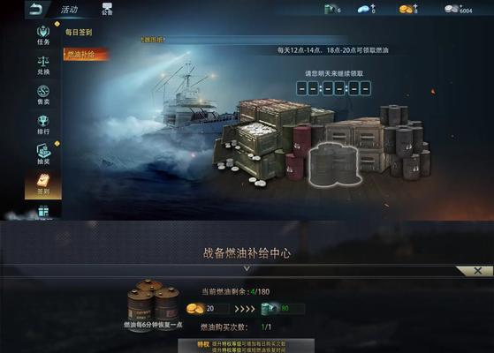Add more gold coins via plus icon

(x=415, y=6)
